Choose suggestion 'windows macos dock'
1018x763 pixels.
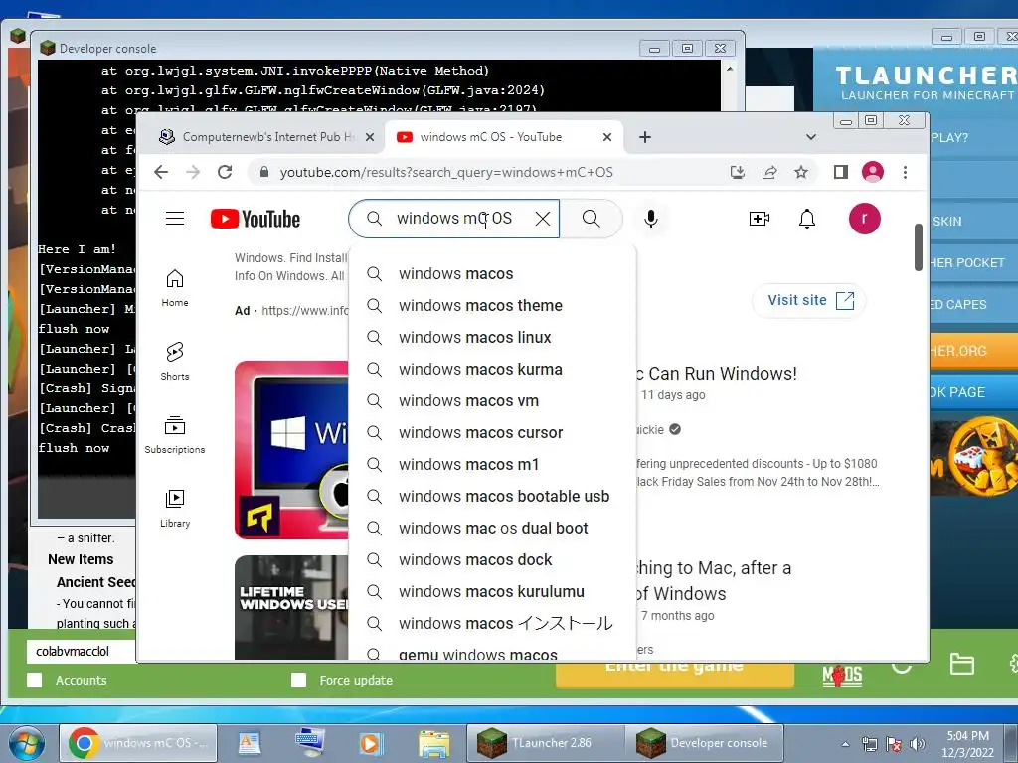pyautogui.click(x=492, y=560)
